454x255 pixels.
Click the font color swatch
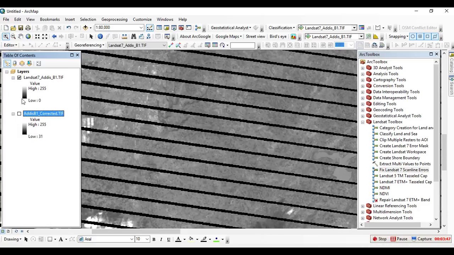178,239
